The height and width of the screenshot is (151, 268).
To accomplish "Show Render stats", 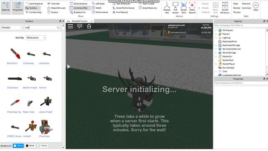I will point(237,8).
